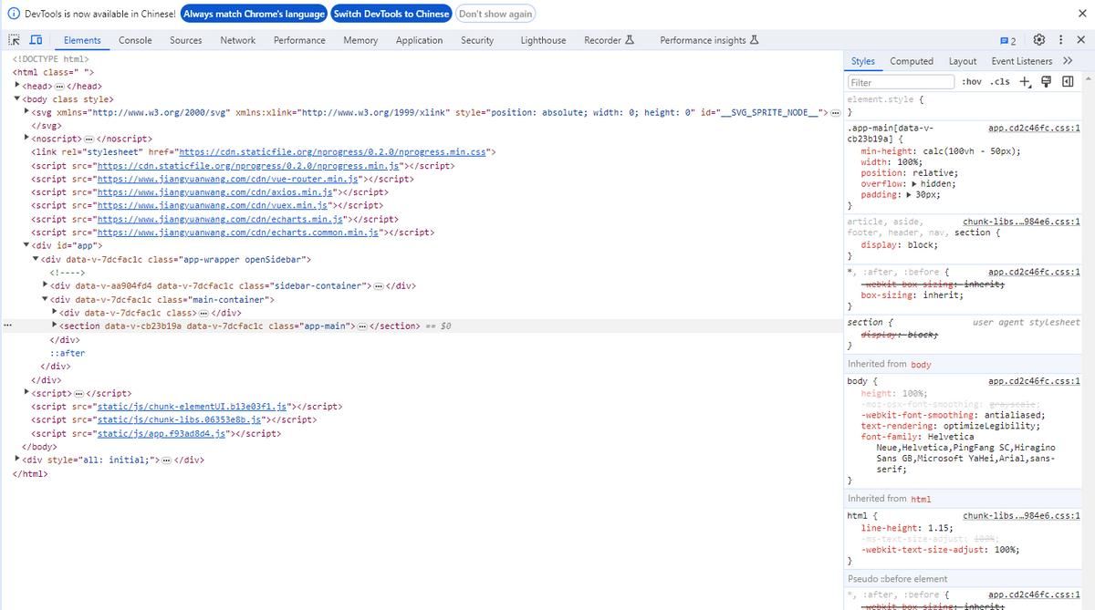Image resolution: width=1095 pixels, height=610 pixels.
Task: Open DevTools settings gear
Action: (1038, 40)
